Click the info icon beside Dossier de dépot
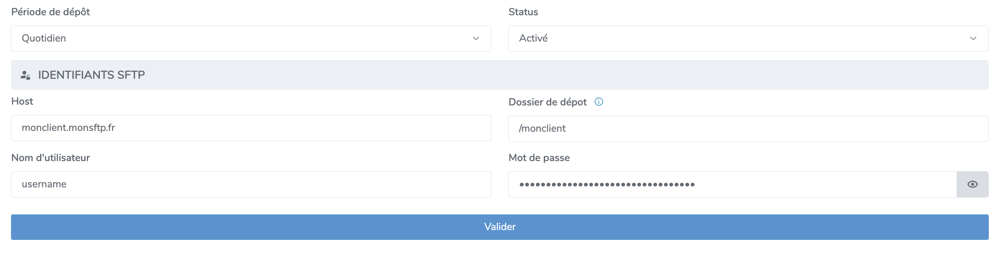Image resolution: width=1001 pixels, height=254 pixels. 598,102
